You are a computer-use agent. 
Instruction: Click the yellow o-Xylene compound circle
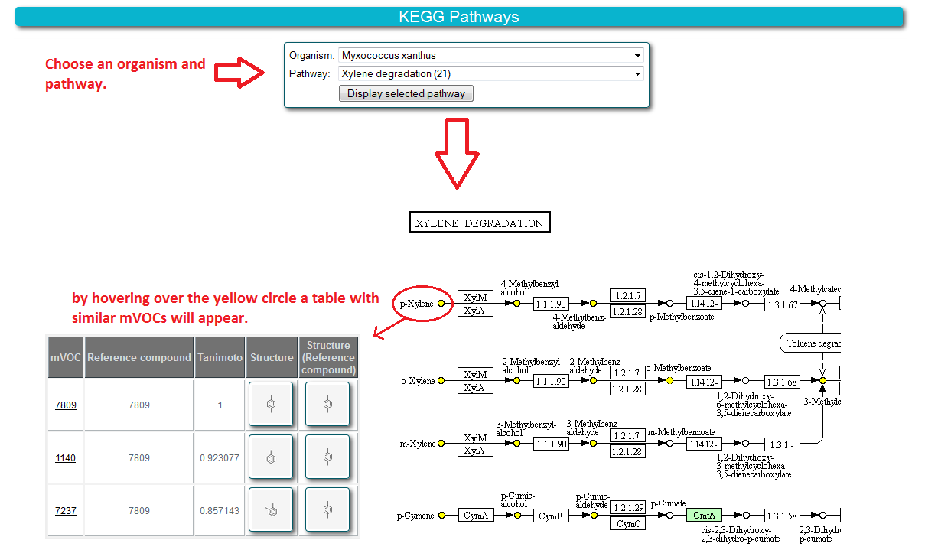pos(441,380)
